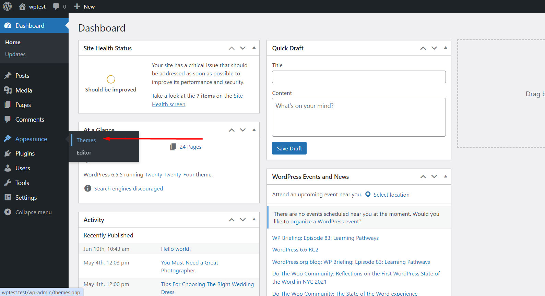Click the Appearance paintbrush icon
This screenshot has height=296, width=545.
[x=8, y=139]
